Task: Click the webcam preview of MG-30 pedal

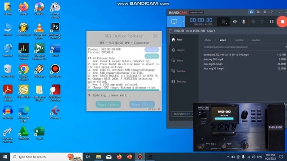Action: click(x=239, y=127)
